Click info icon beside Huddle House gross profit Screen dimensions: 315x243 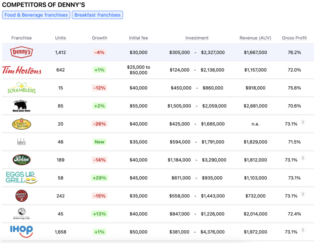[x=303, y=194]
